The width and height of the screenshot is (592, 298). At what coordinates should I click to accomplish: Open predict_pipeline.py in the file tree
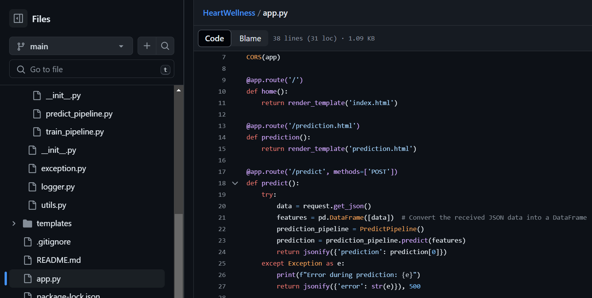tap(79, 114)
